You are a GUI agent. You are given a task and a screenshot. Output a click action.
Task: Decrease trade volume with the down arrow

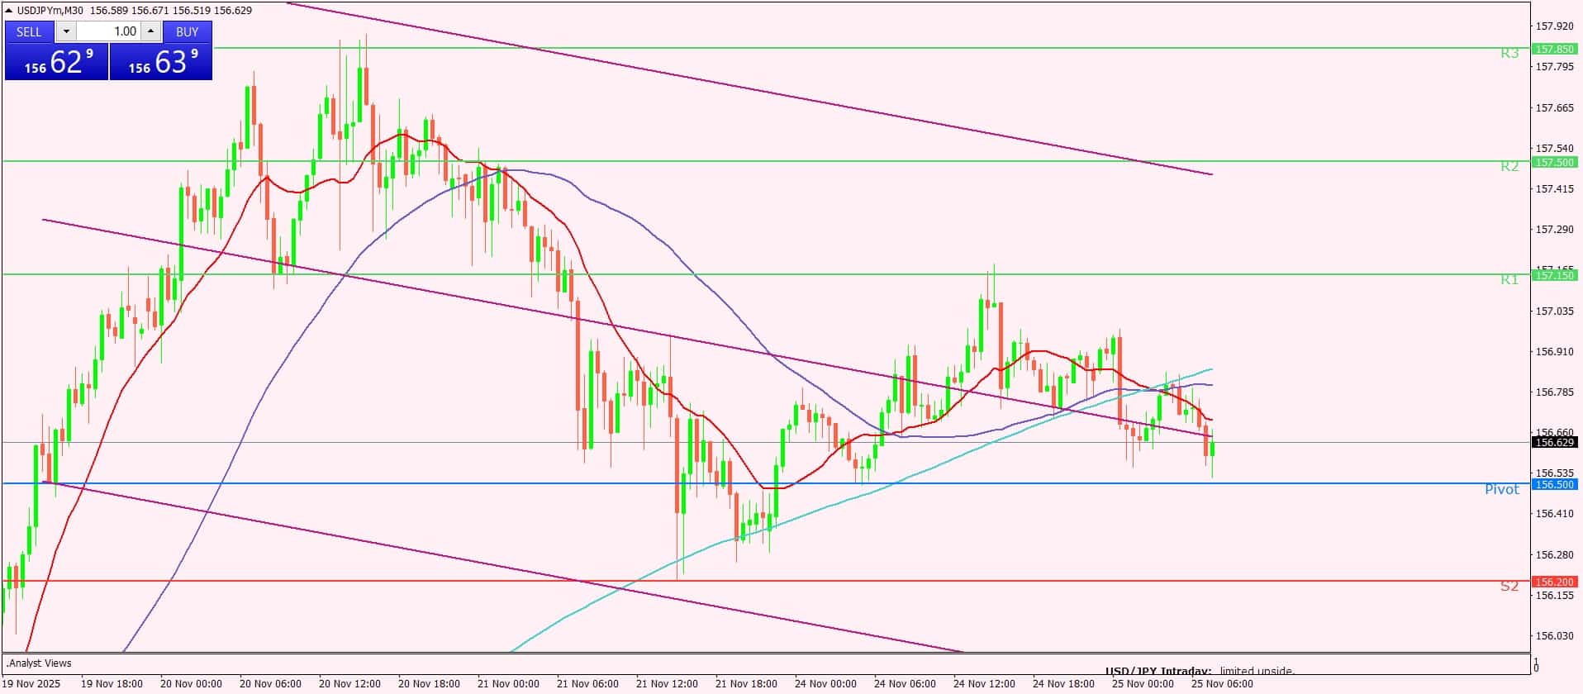(66, 31)
